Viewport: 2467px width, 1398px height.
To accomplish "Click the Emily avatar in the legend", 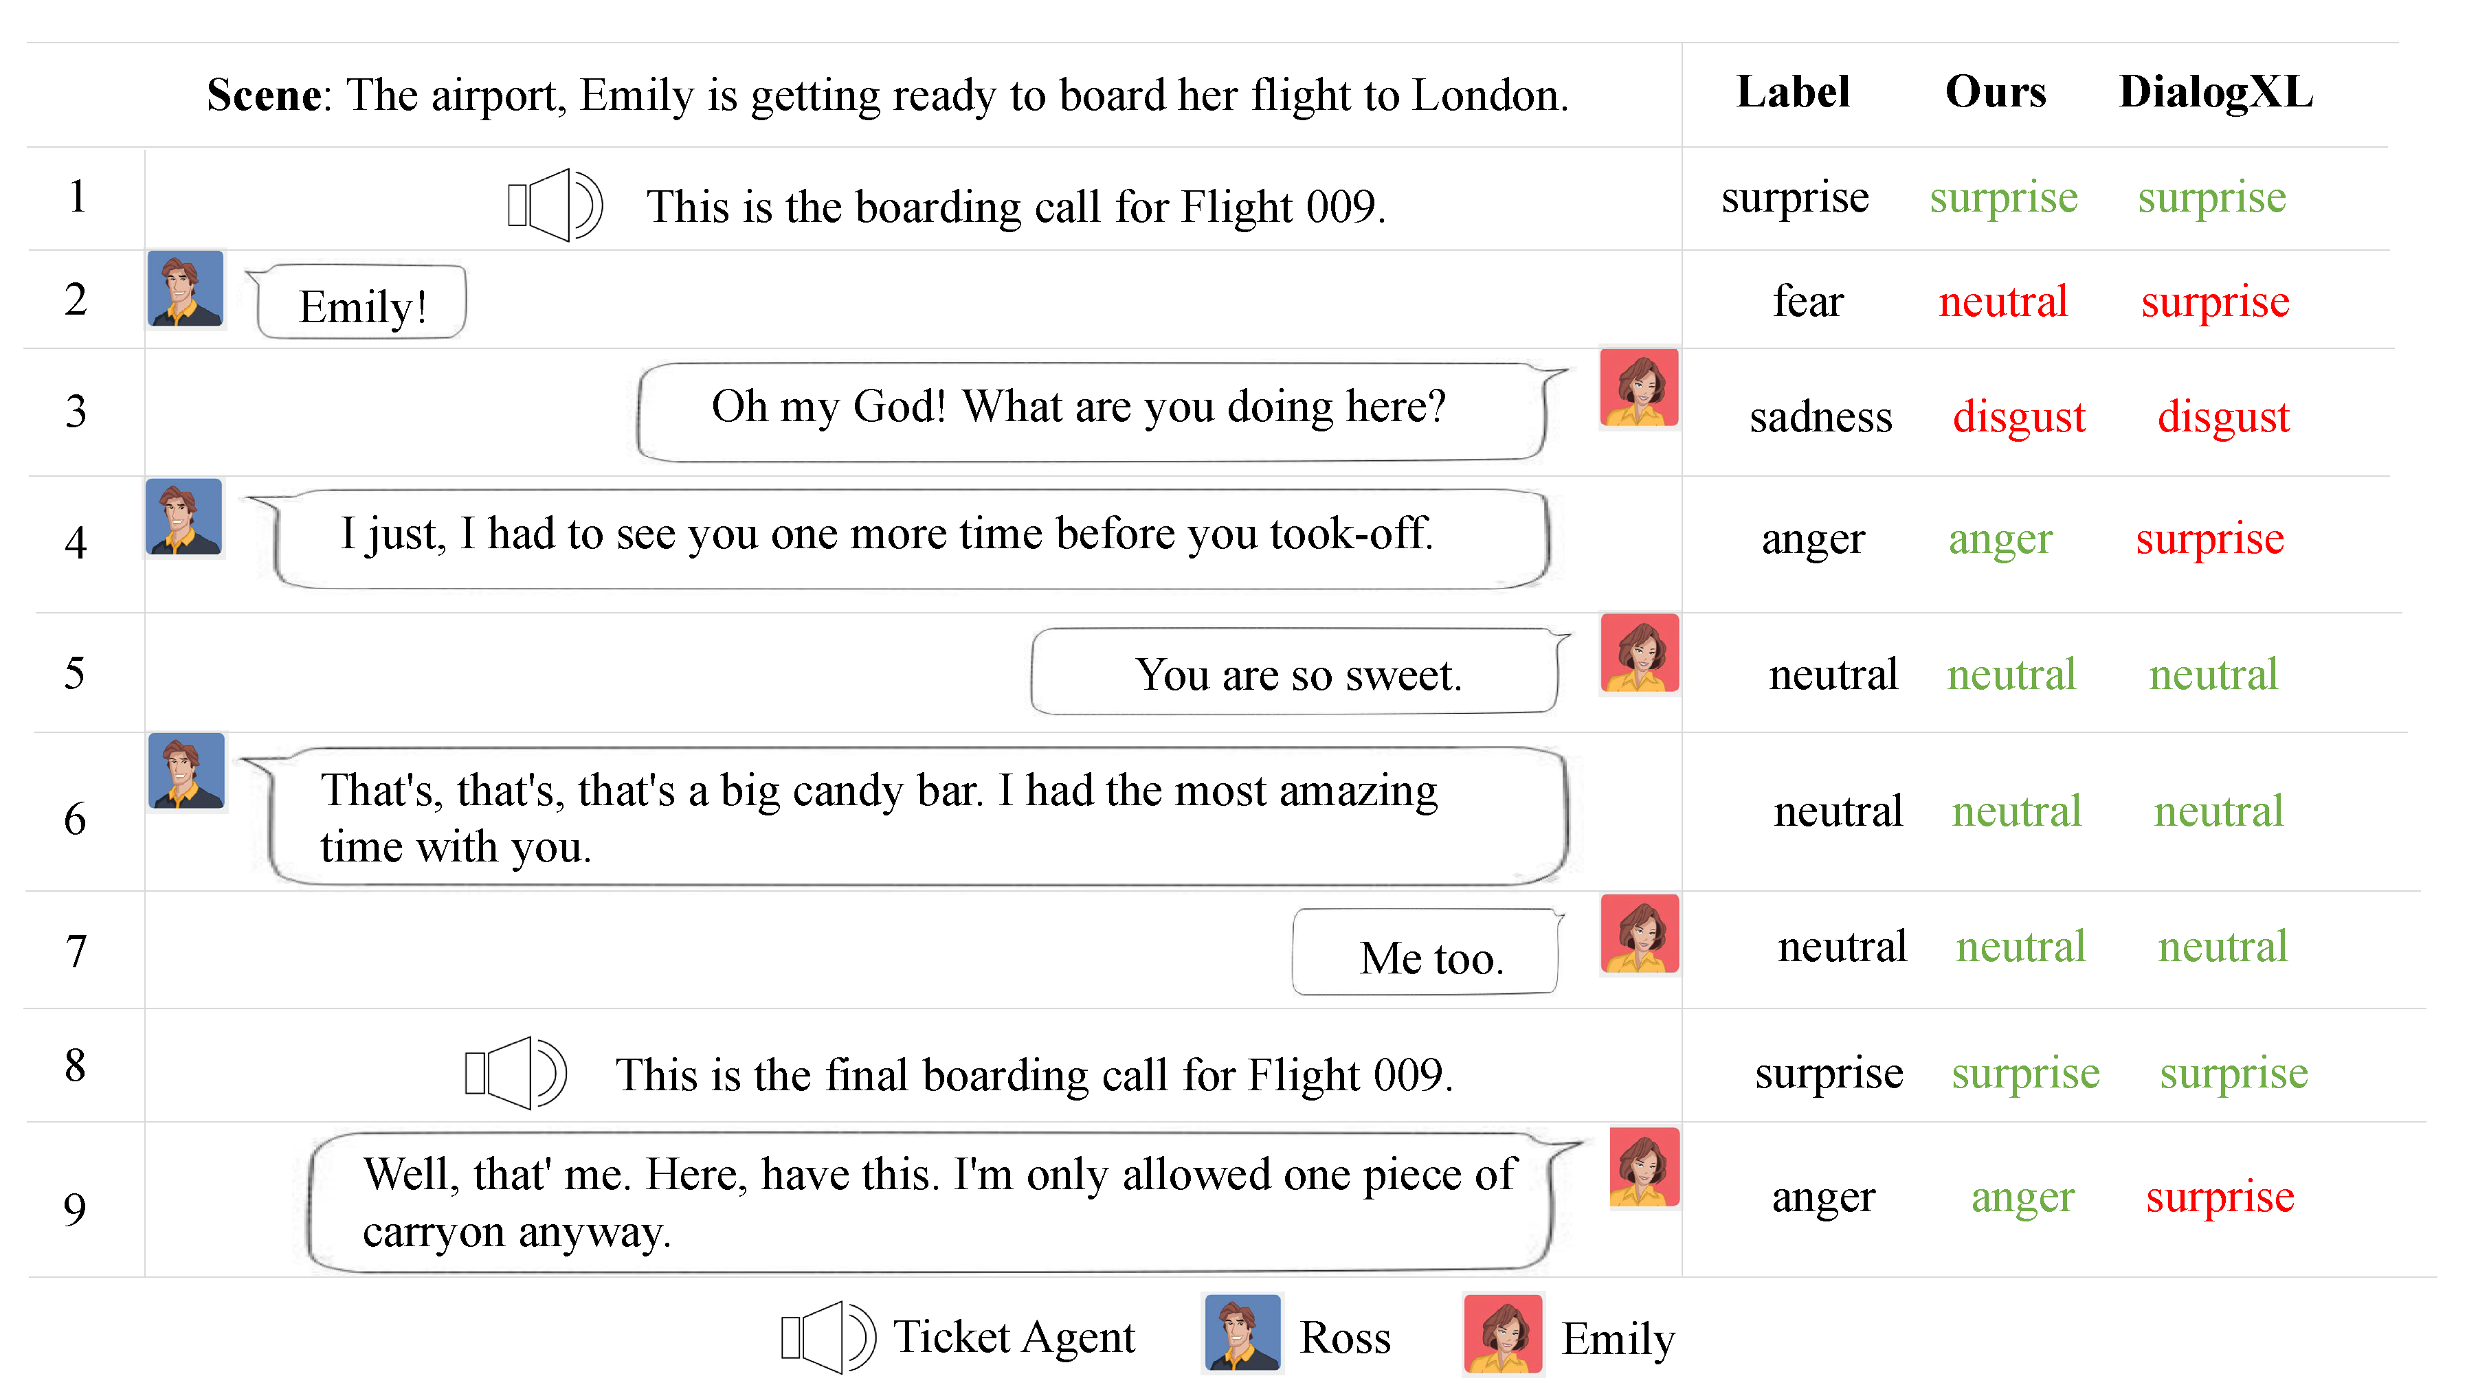I will pos(1503,1335).
